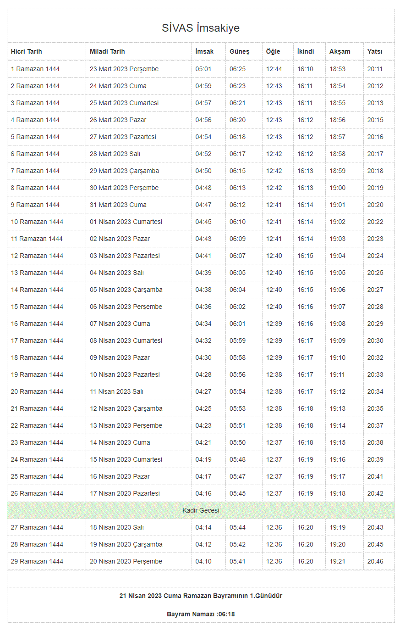The width and height of the screenshot is (405, 631).
Task: Click the Ramazan Bayramının 1.Günüdür notice
Action: pos(201,596)
